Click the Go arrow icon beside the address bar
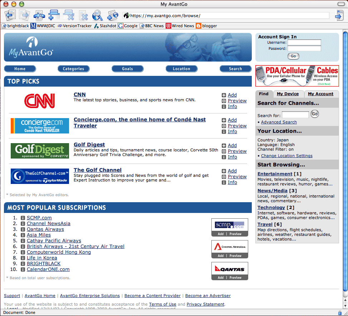This screenshot has height=316, width=348. click(339, 15)
